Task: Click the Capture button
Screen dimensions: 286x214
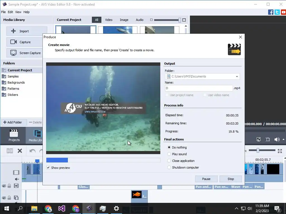Action: 25,42
